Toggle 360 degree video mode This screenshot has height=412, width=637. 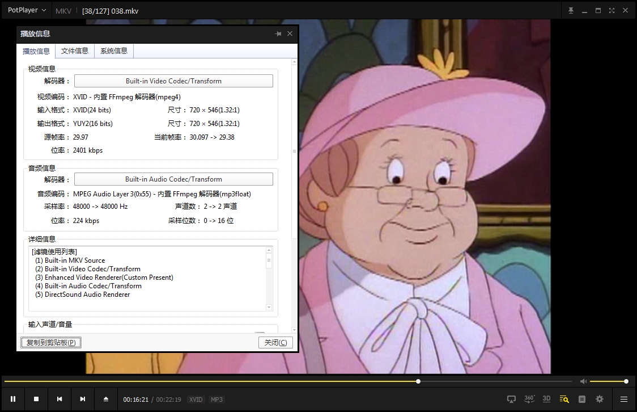[529, 399]
